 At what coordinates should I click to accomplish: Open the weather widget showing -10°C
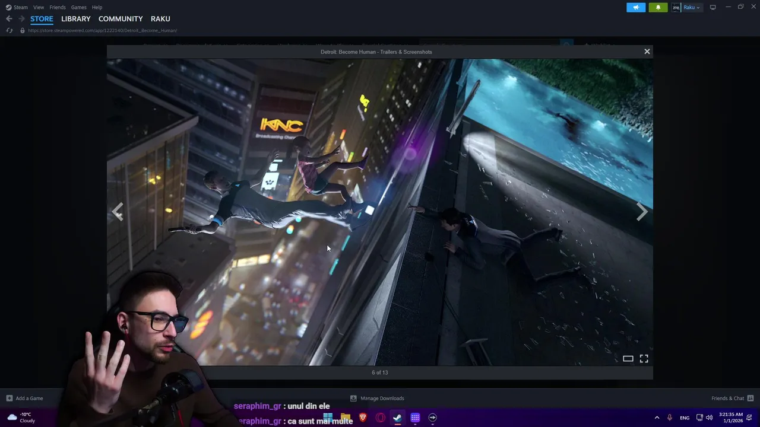coord(21,418)
